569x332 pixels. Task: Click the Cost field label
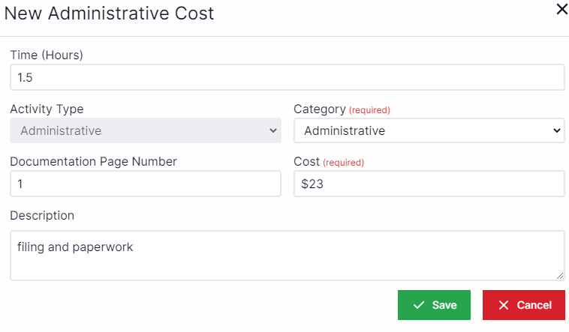click(x=306, y=161)
